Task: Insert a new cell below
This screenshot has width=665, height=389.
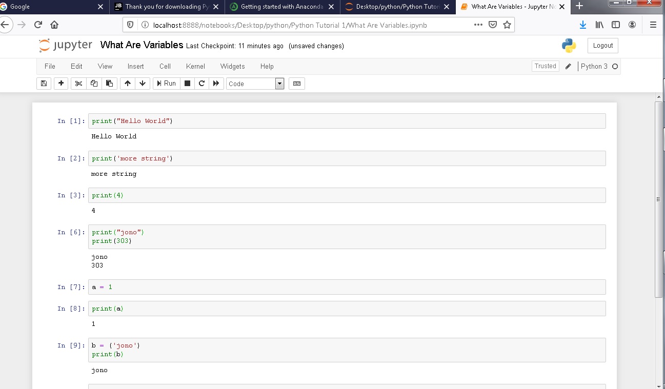Action: (61, 83)
